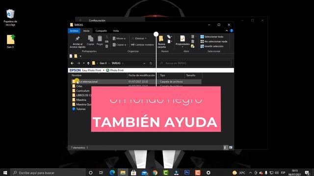Click the taskbar search box
314x176 pixels.
(x=48, y=173)
